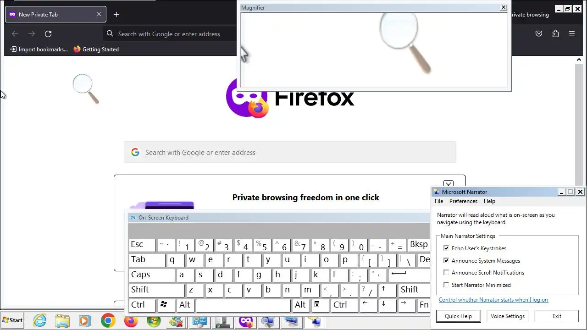
Task: Click the space bar on On-Screen Keyboard
Action: (x=243, y=306)
